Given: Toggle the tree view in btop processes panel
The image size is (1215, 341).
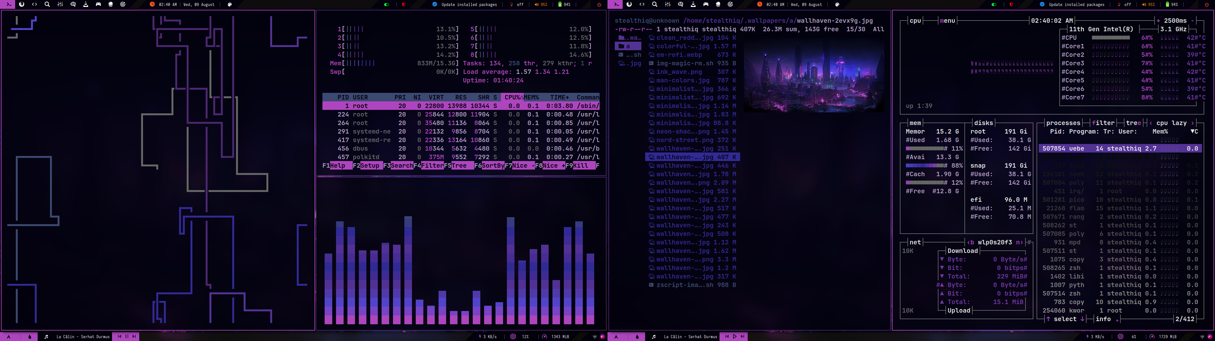Looking at the screenshot, I should point(1133,123).
